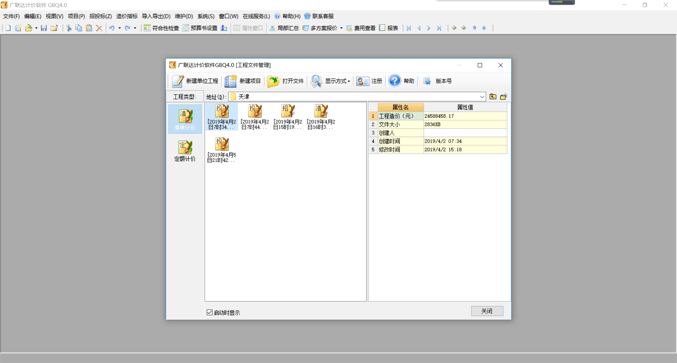Click 打开文件 in the dialog toolbar
This screenshot has width=677, height=363.
[285, 81]
